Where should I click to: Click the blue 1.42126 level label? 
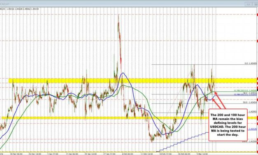tap(253, 129)
